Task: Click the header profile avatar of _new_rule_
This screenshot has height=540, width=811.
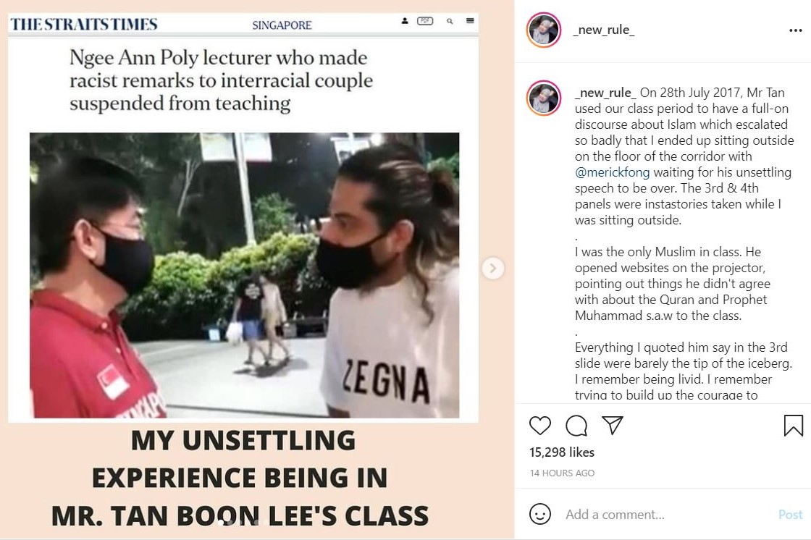Action: [544, 30]
